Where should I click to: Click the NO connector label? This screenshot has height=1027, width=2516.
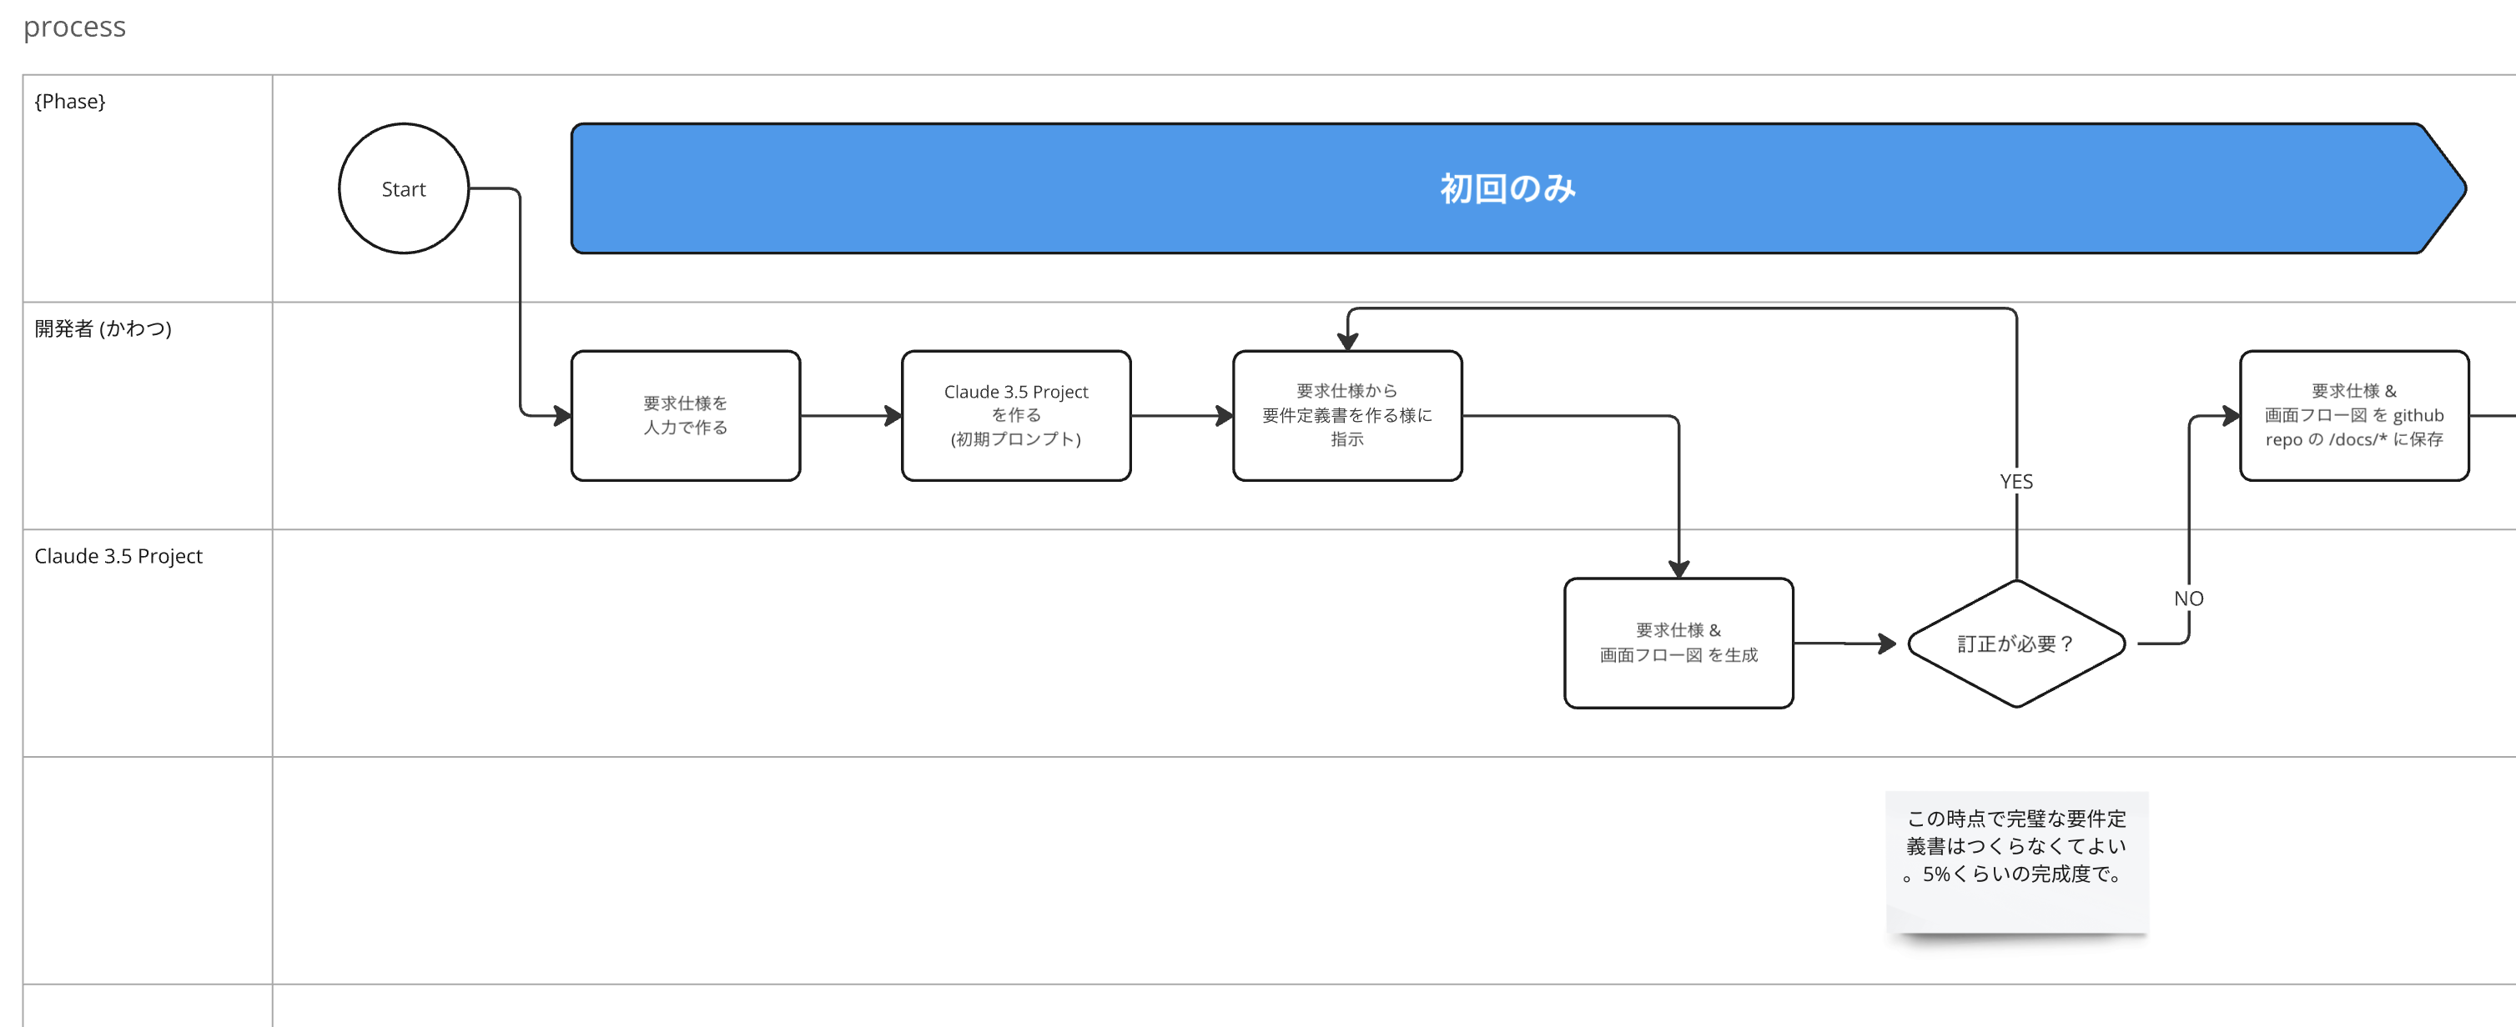[x=2188, y=599]
